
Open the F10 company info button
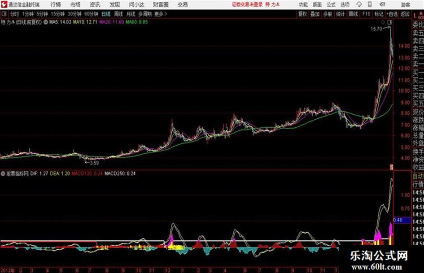coord(366,14)
